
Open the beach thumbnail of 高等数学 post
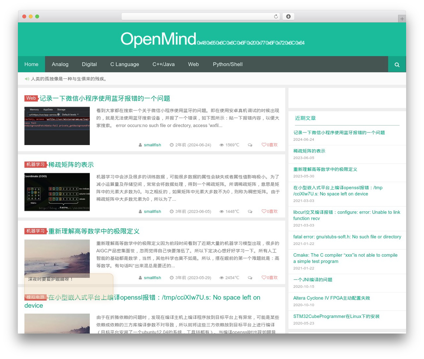click(57, 259)
